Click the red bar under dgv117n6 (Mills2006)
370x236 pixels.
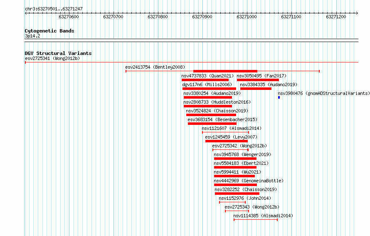coord(209,89)
